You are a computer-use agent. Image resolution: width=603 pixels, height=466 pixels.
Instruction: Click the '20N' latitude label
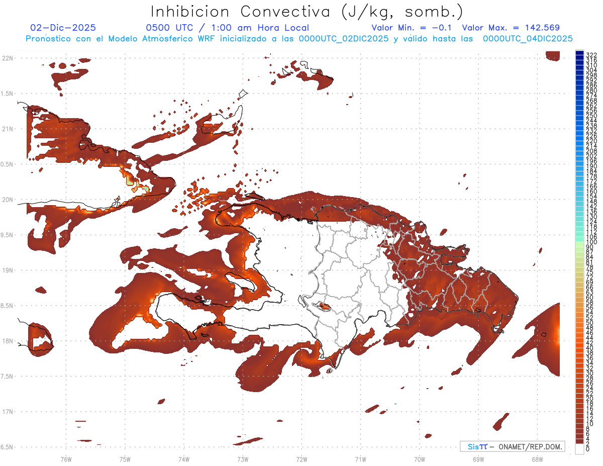coord(7,200)
